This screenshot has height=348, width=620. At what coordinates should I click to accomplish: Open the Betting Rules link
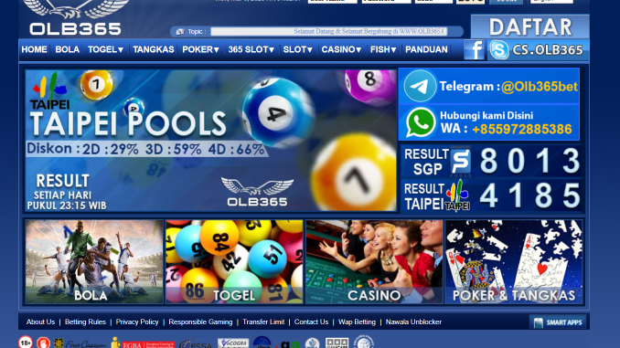pos(85,322)
